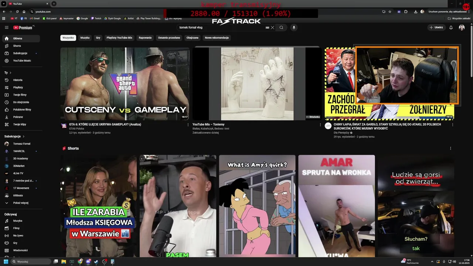Start voice search with the microphone
The image size is (473, 266).
click(294, 27)
